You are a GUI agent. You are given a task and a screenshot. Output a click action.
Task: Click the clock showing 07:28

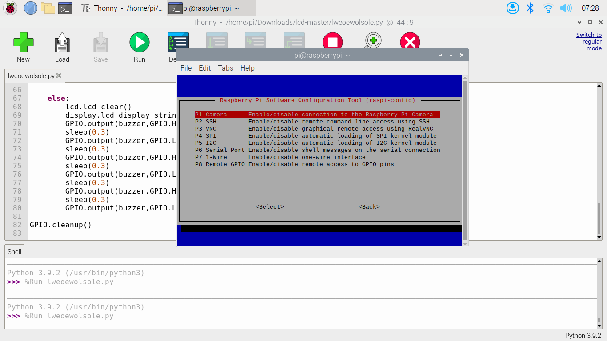click(x=590, y=8)
